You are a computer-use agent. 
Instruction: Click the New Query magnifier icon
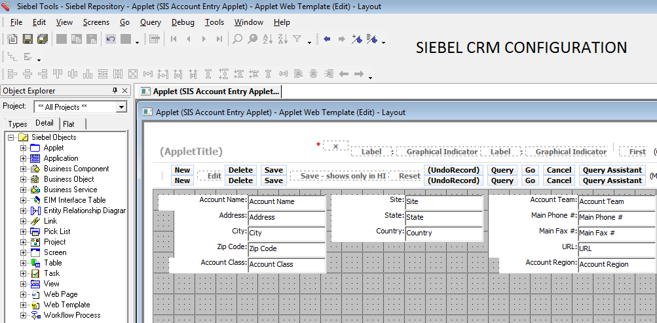(238, 39)
